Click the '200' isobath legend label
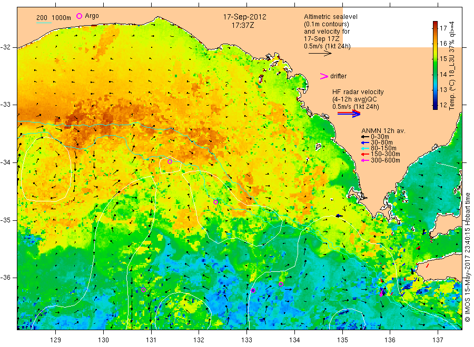The image size is (474, 347). [42, 18]
